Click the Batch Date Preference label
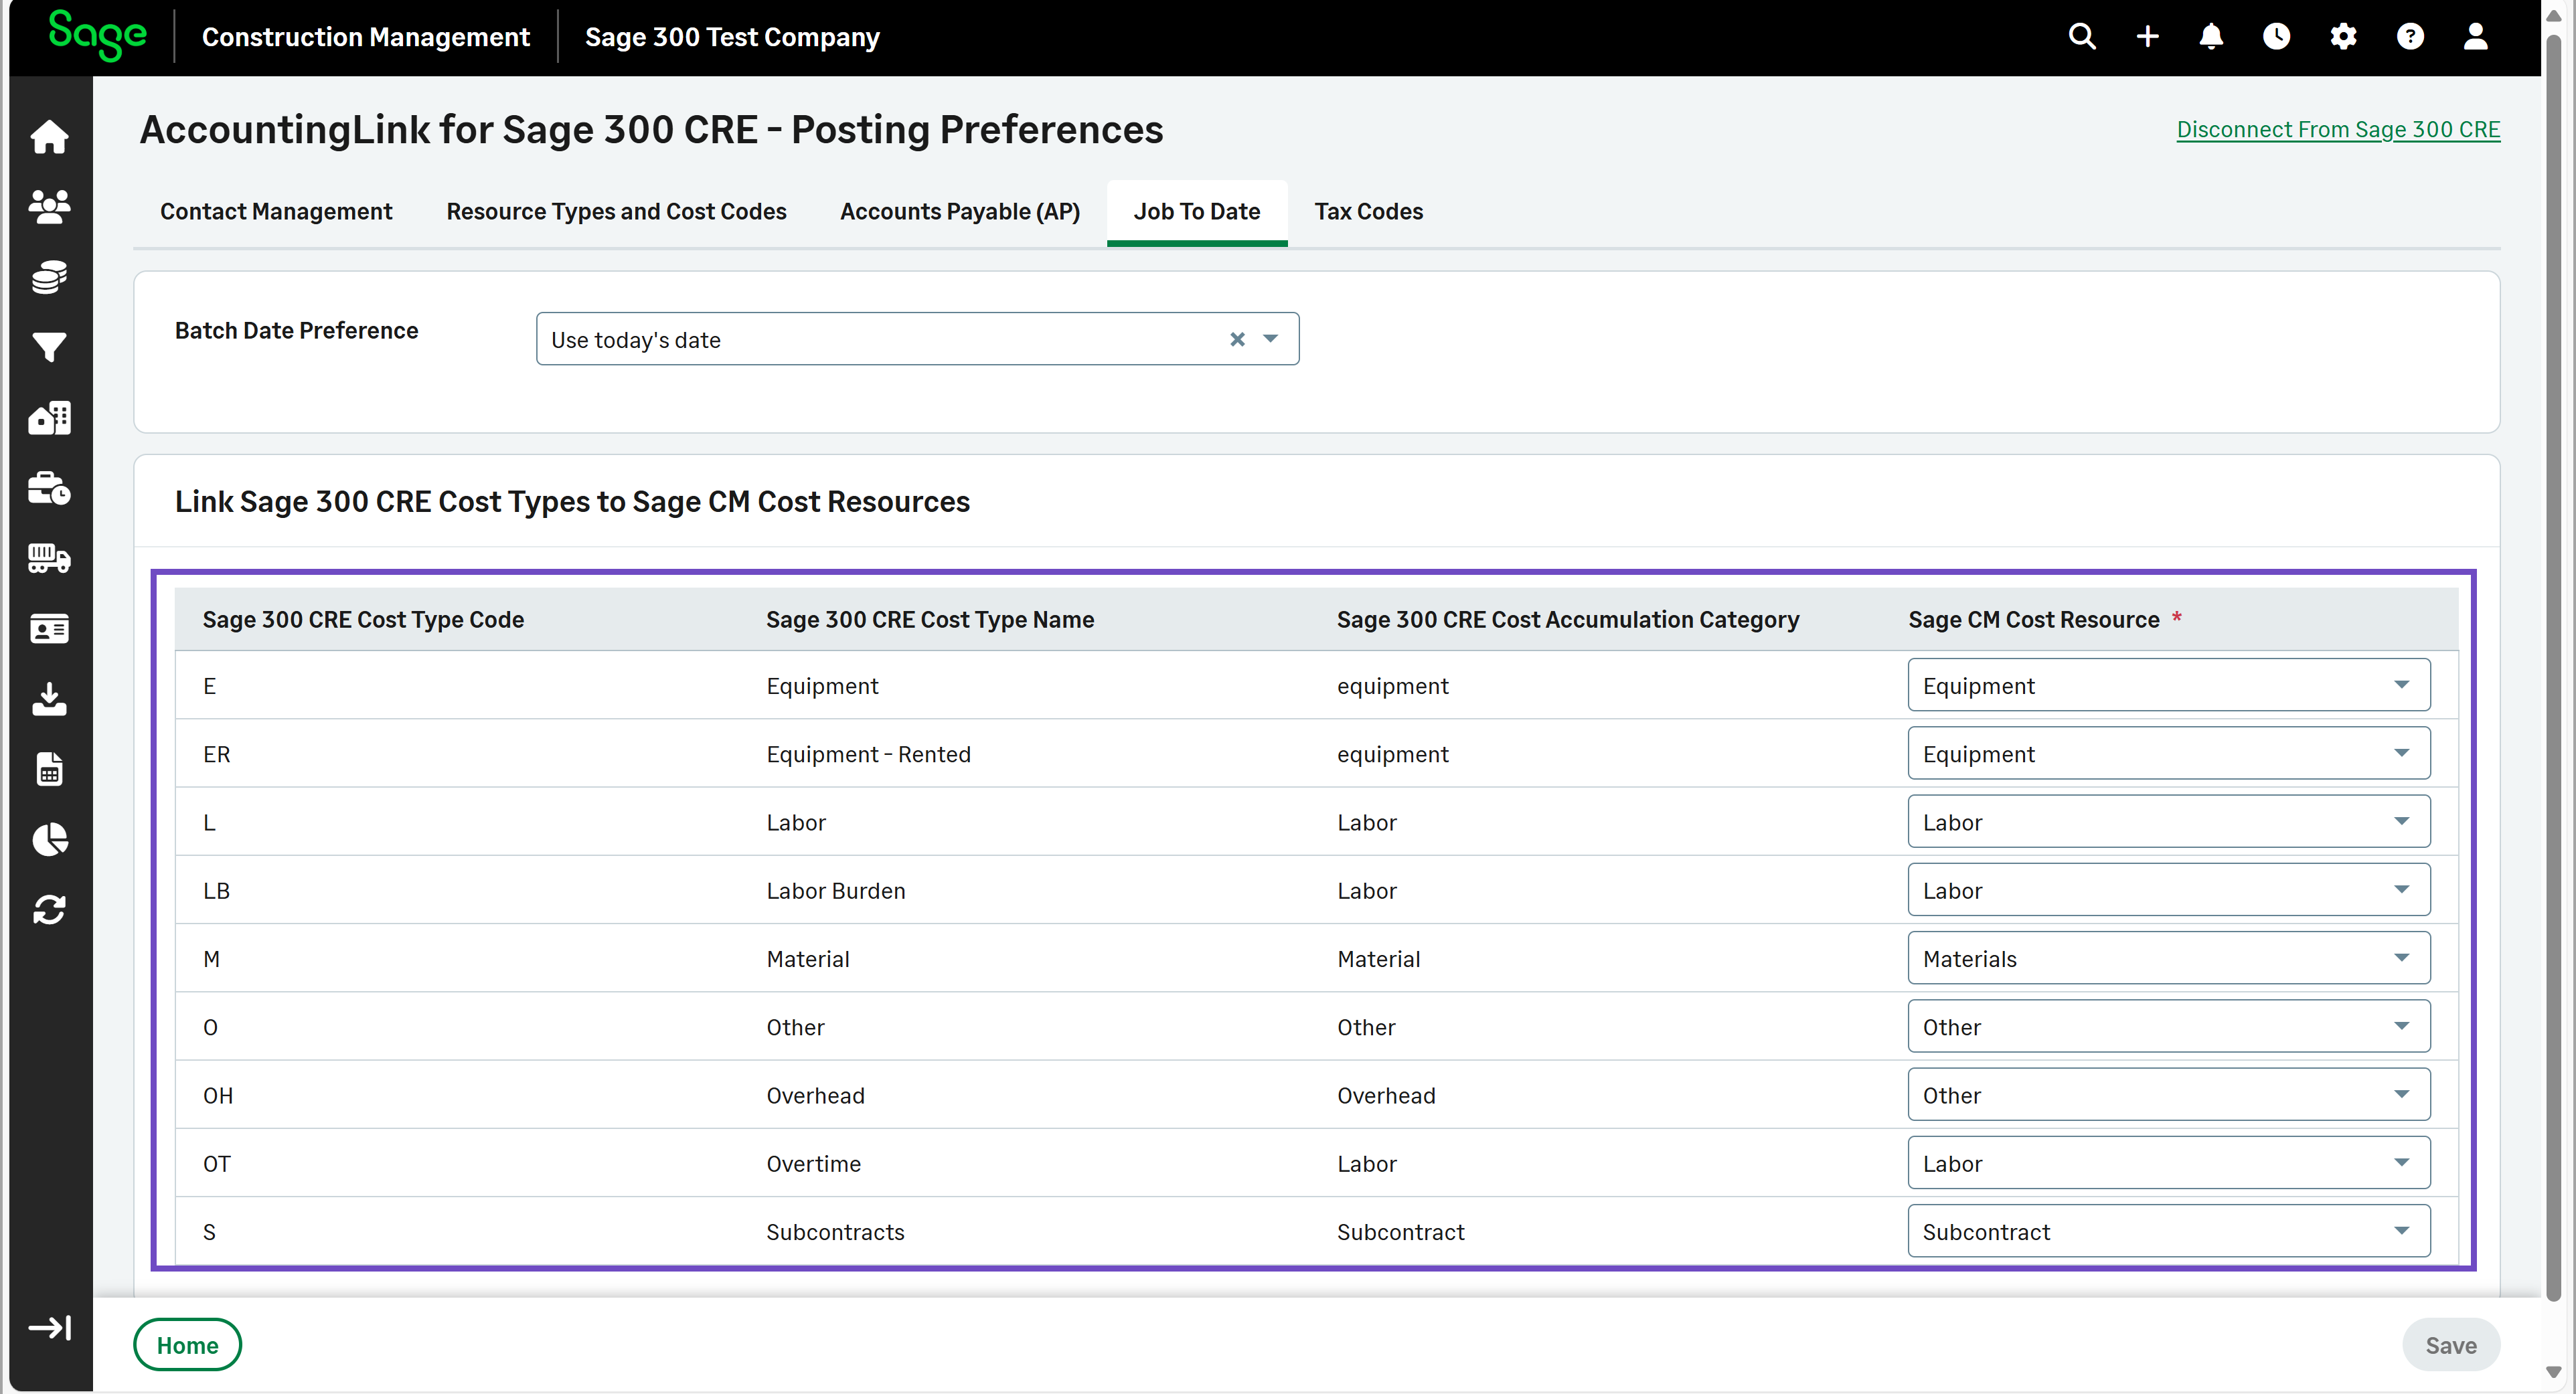 pyautogui.click(x=296, y=330)
